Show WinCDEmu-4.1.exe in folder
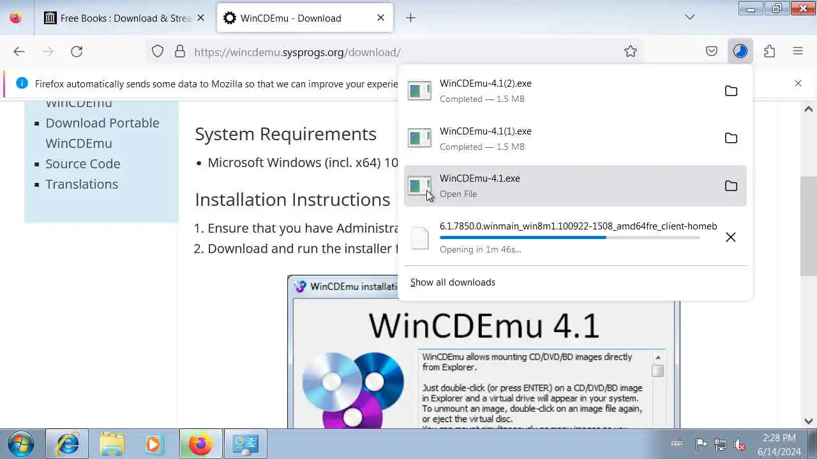 pyautogui.click(x=731, y=186)
